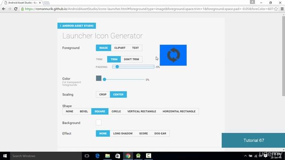Click the green padlock in address bar

pyautogui.click(x=22, y=9)
